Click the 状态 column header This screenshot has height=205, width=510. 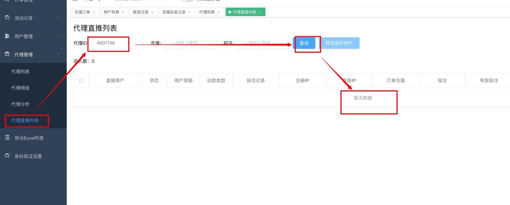[154, 81]
